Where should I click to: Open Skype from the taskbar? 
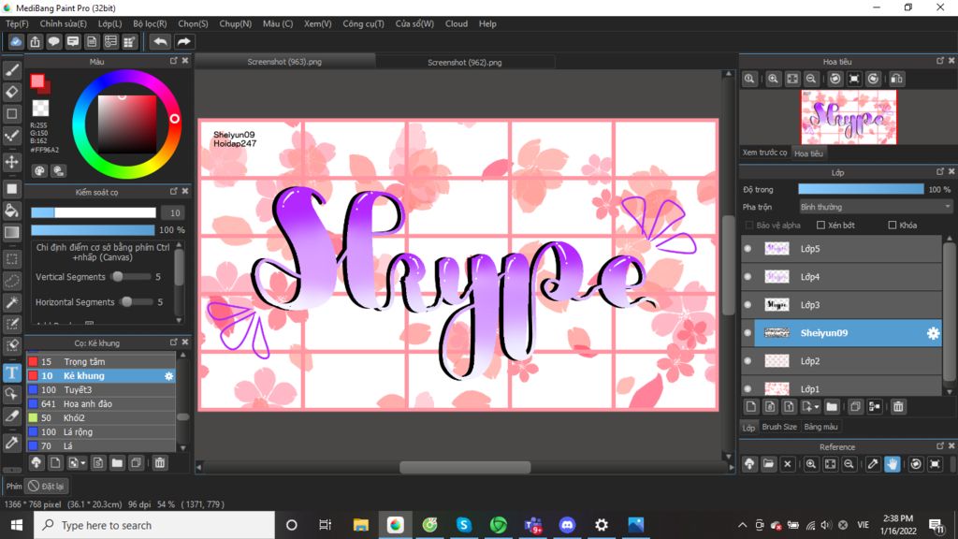464,525
